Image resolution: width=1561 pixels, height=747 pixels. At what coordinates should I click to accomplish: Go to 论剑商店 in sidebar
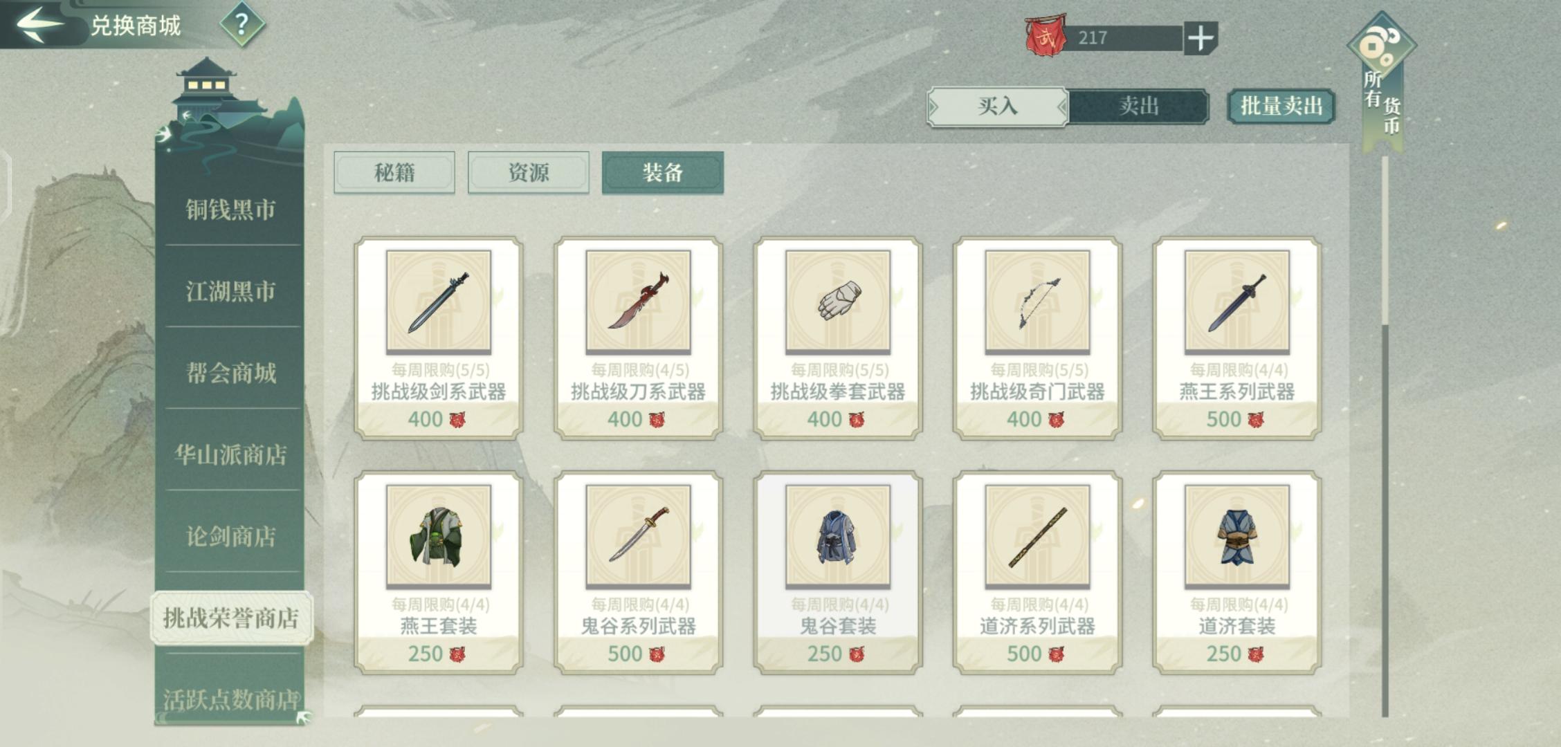230,536
